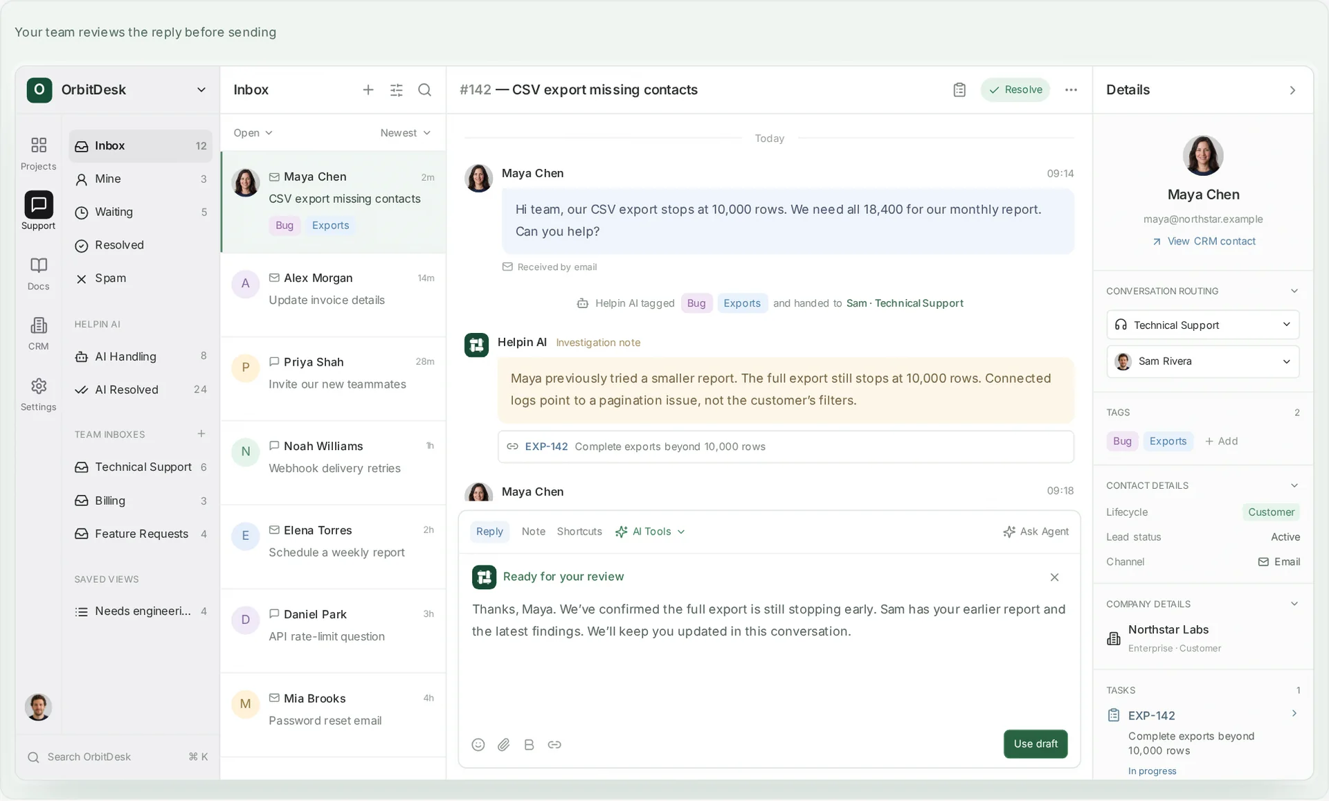The width and height of the screenshot is (1329, 801).
Task: Switch to the Note tab
Action: (533, 532)
